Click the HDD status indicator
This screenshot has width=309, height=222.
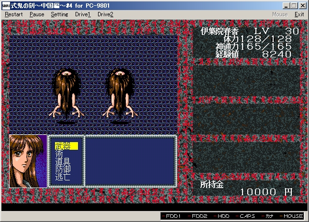[221, 216]
